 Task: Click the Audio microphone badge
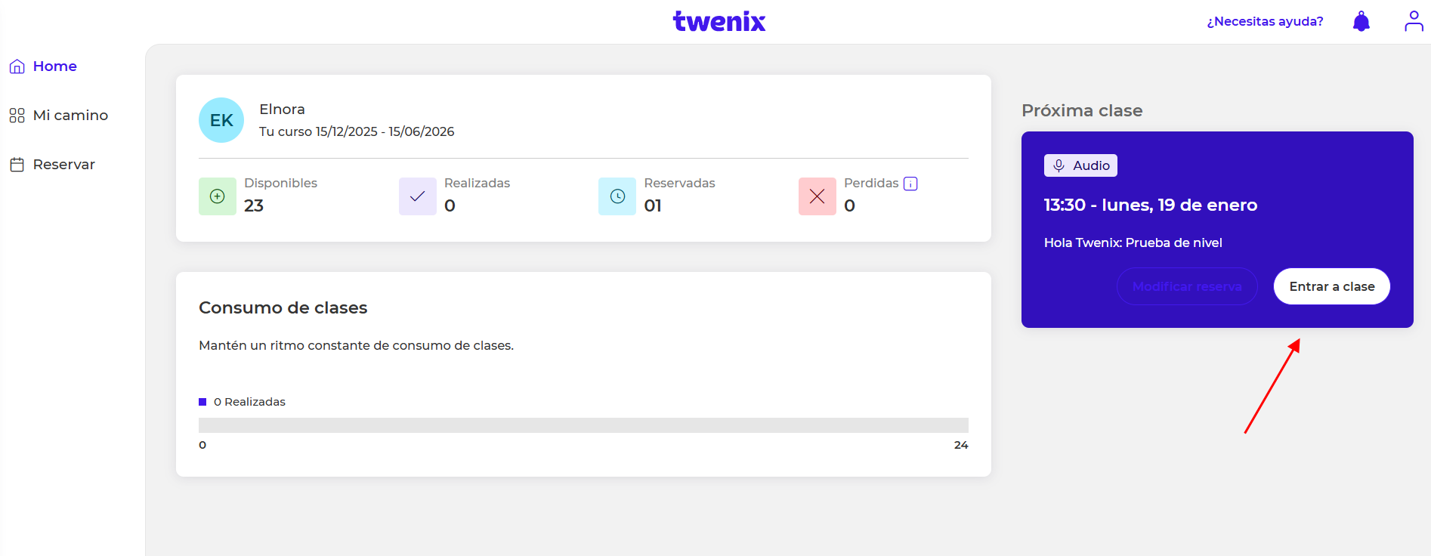pyautogui.click(x=1080, y=165)
